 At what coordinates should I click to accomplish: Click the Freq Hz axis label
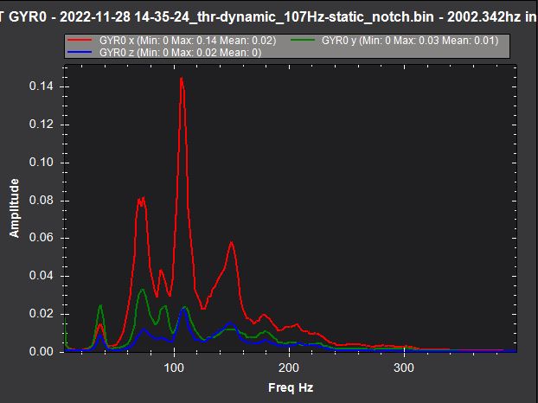(x=291, y=387)
